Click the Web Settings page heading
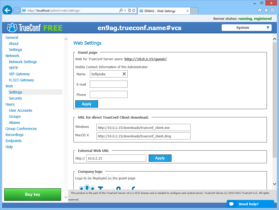Screen dimensions: 279x210 pos(87,43)
